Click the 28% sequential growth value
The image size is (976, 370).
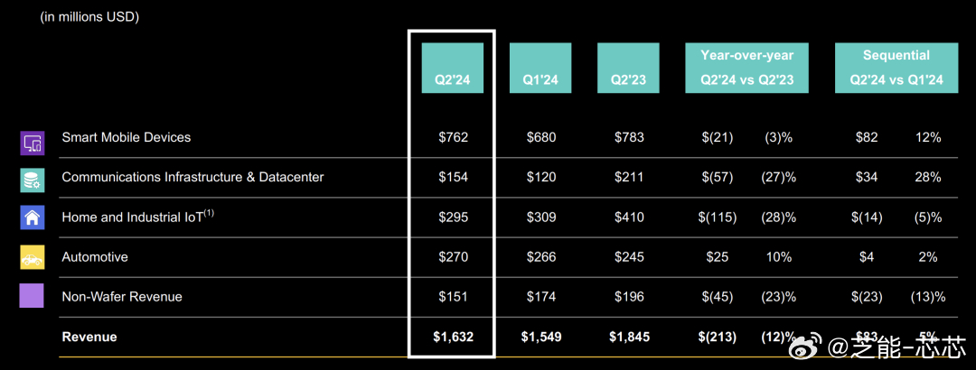tap(928, 177)
